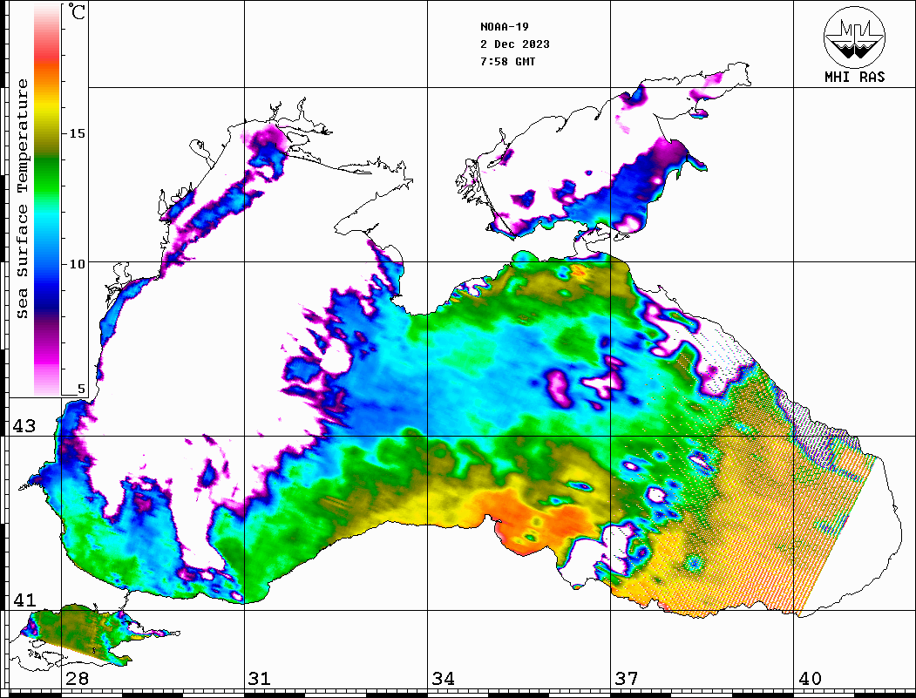
Task: Click latitude label '43'
Action: (24, 426)
